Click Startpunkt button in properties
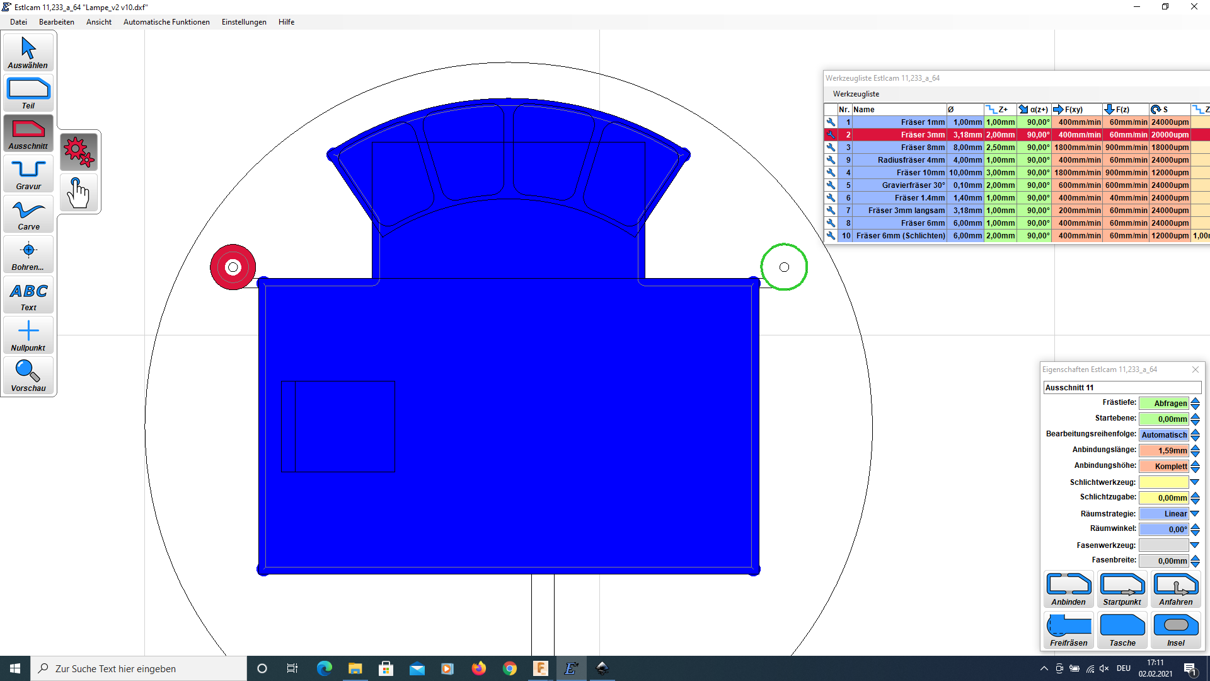 (x=1122, y=590)
